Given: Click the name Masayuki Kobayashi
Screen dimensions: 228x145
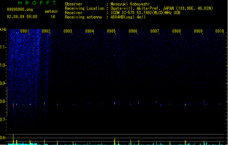Looking at the screenshot, I should click(x=130, y=4).
